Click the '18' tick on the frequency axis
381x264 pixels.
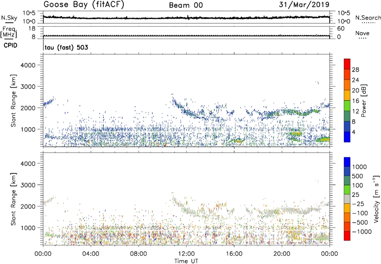click(32, 29)
